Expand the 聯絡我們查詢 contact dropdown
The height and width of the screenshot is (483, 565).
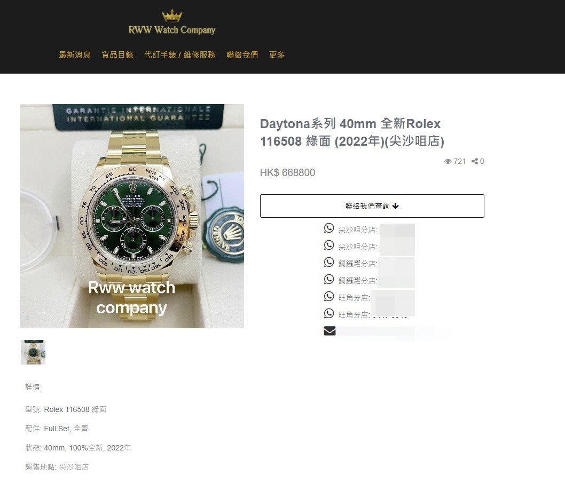(x=372, y=206)
